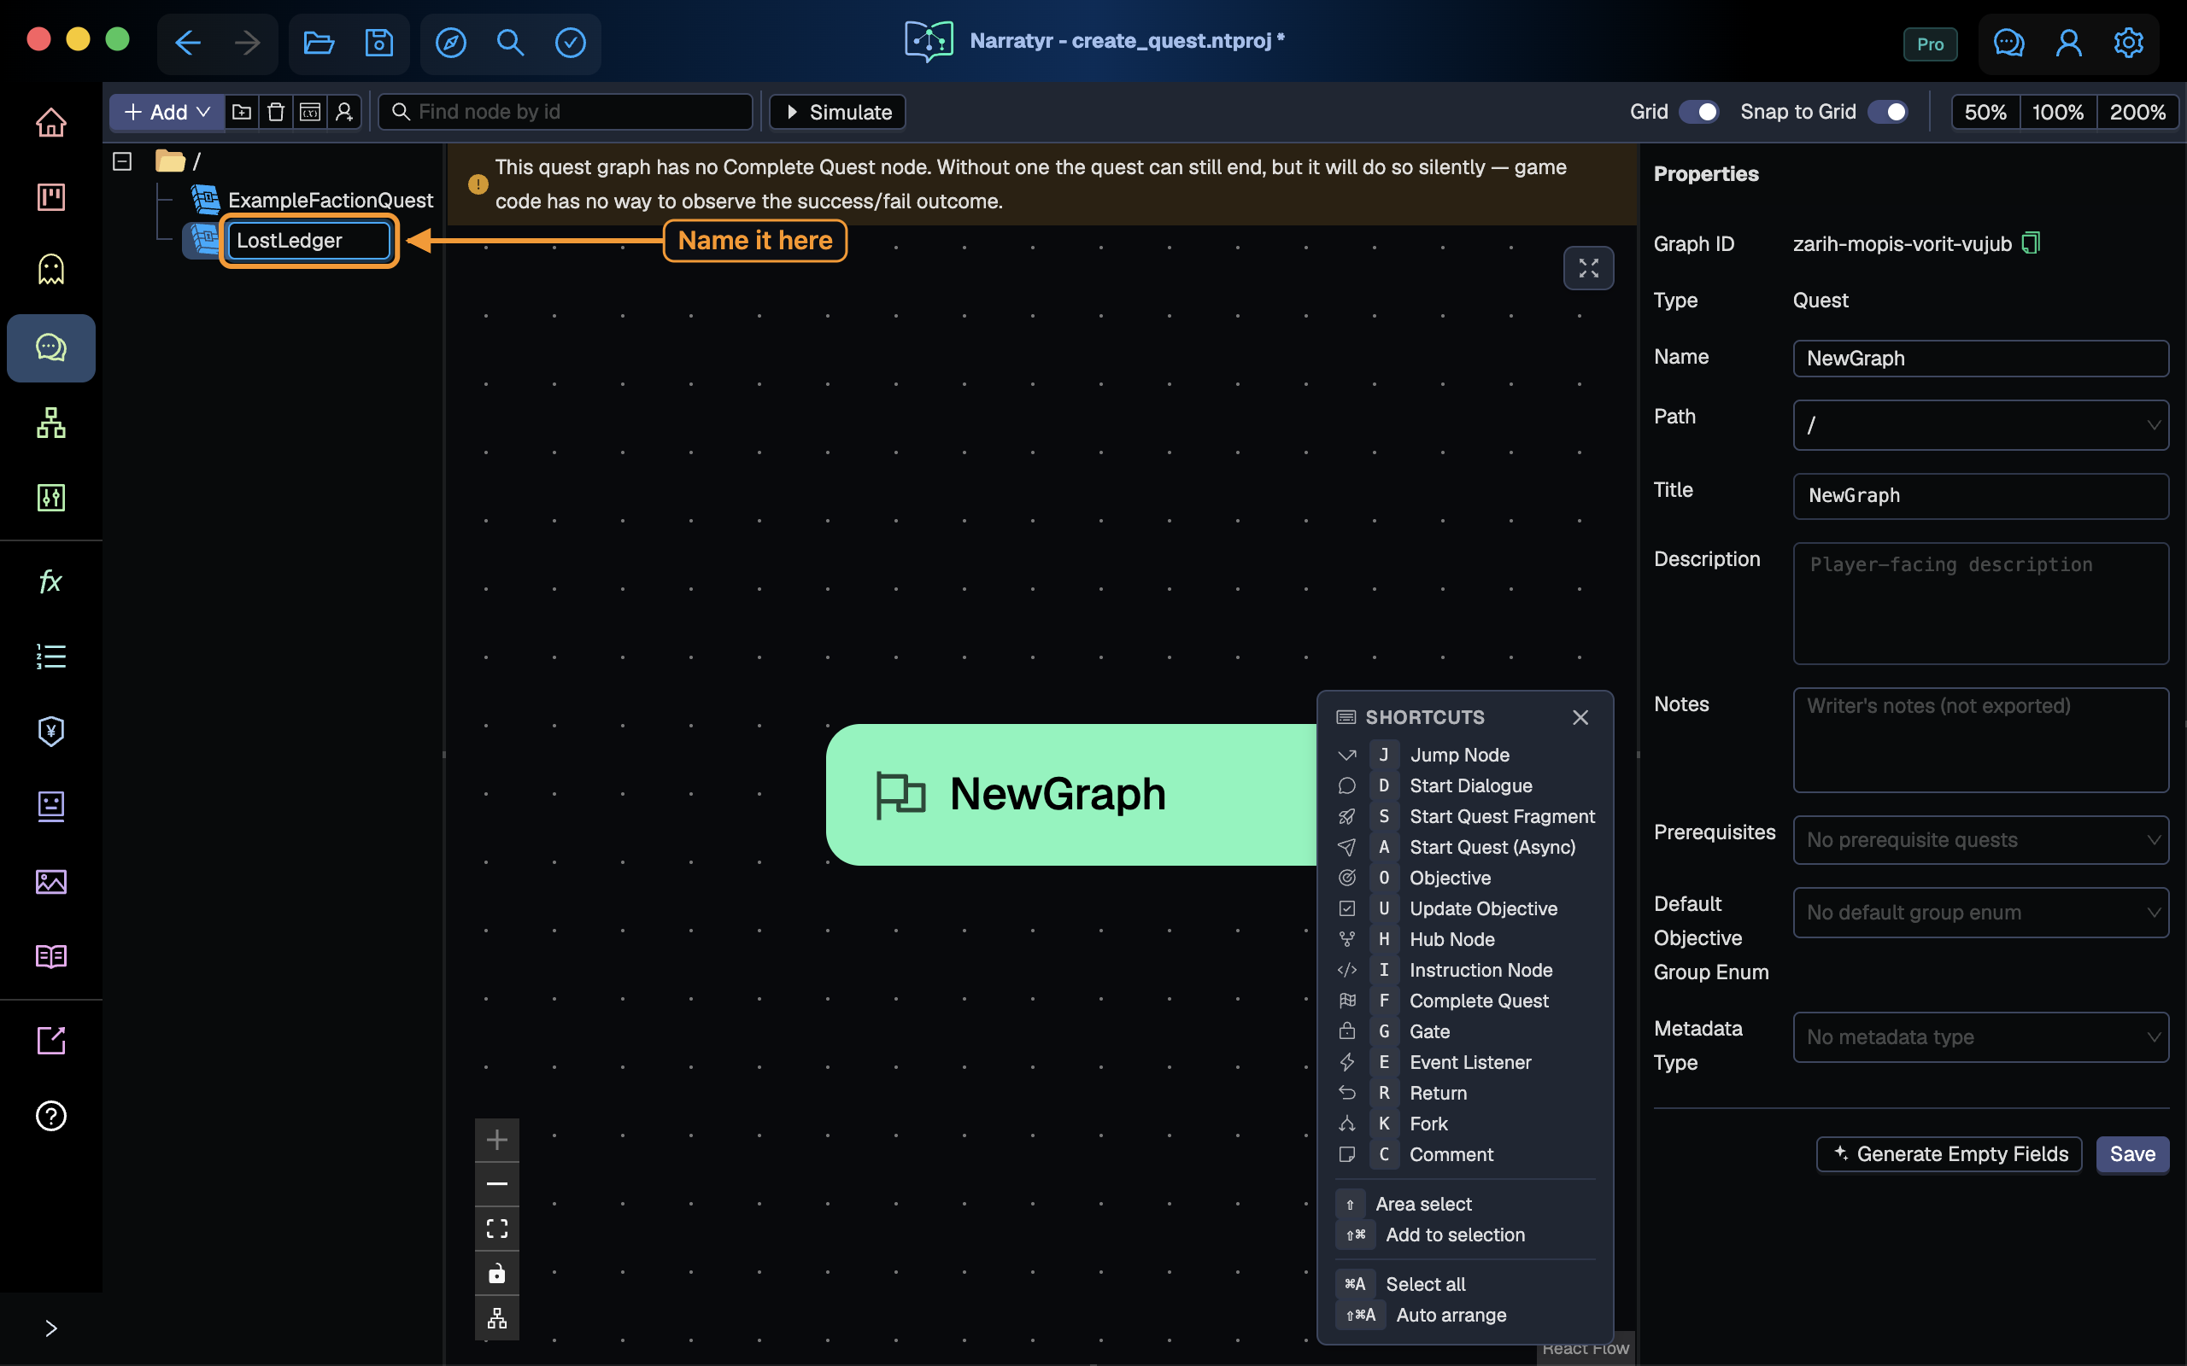Collapse the root folder tree node

coord(122,161)
